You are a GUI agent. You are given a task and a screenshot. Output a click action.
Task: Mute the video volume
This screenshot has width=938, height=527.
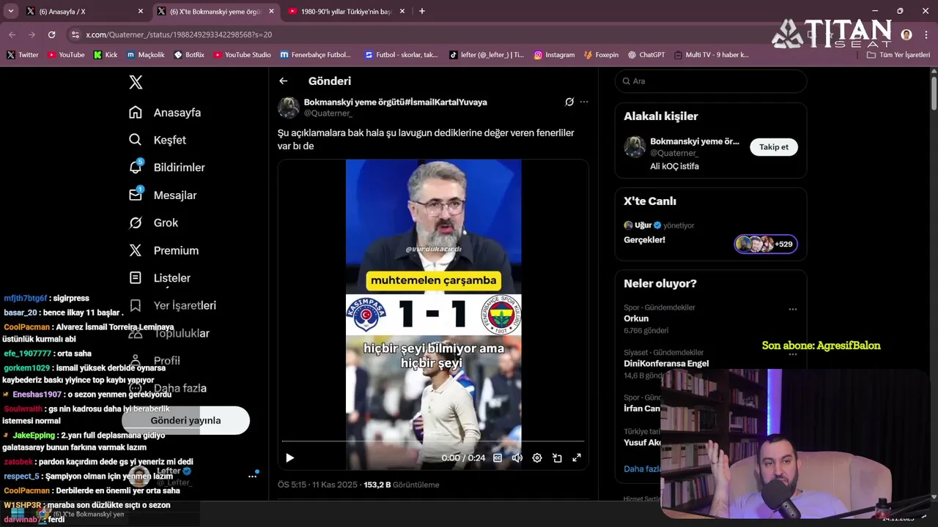[517, 457]
